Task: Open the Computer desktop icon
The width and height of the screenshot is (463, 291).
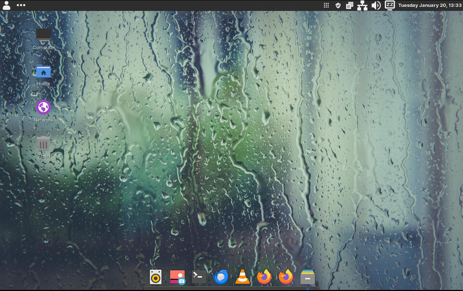Action: tap(43, 35)
